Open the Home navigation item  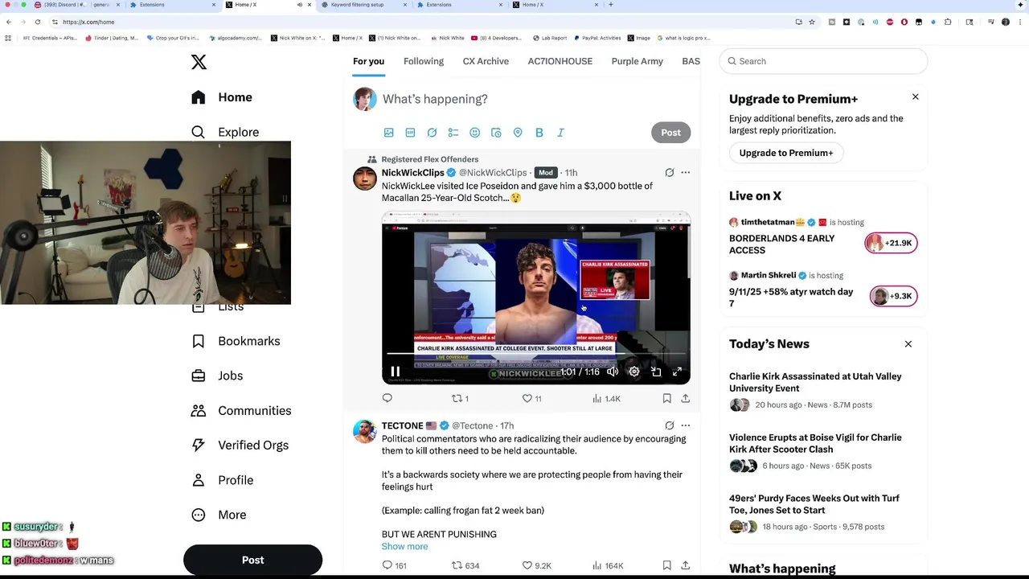(x=222, y=97)
